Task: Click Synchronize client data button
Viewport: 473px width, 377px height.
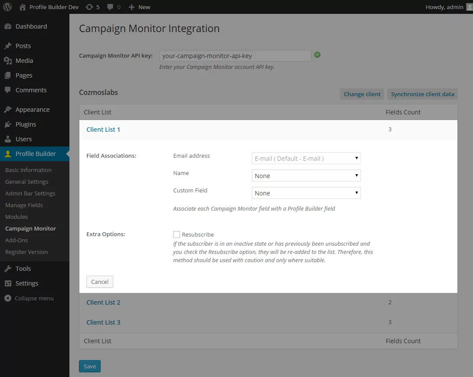Action: click(422, 94)
